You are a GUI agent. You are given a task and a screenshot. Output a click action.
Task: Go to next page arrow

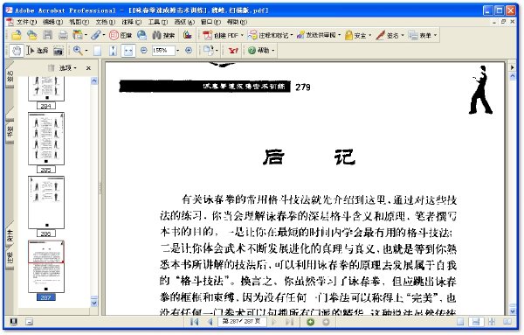tap(274, 322)
